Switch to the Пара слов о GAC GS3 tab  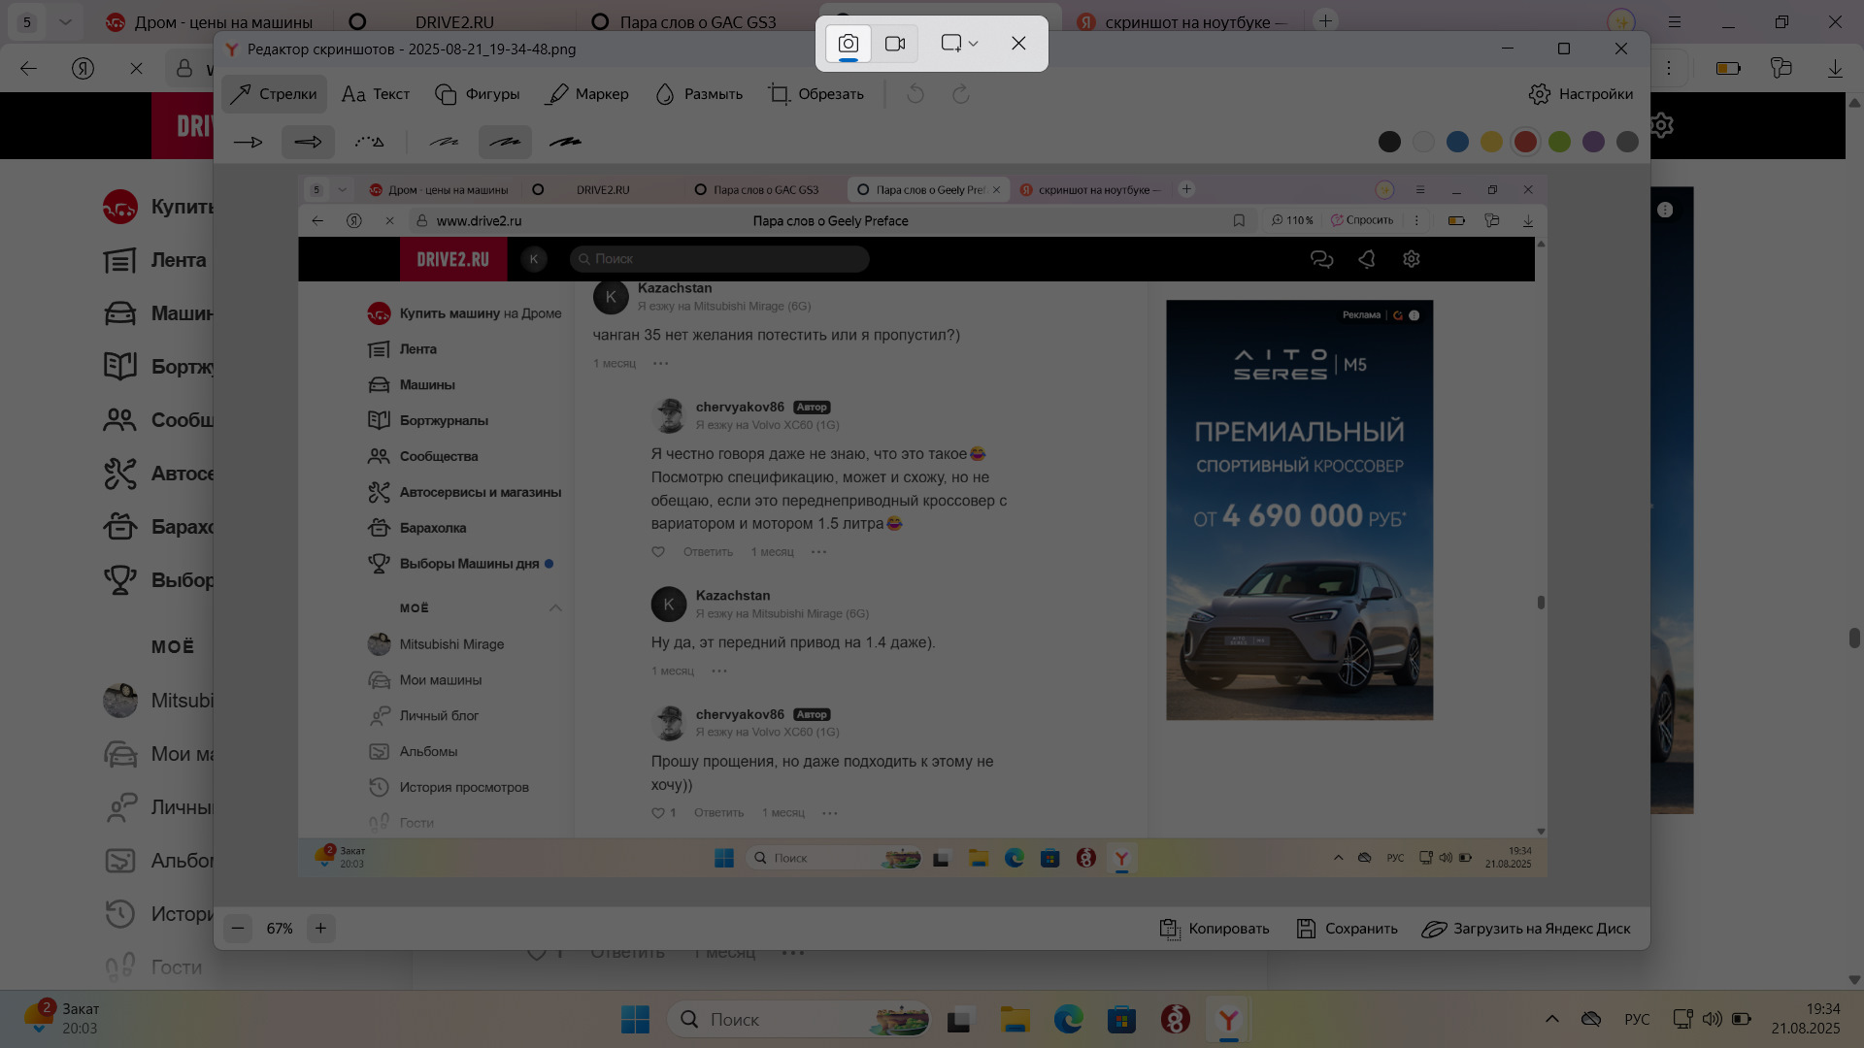tap(697, 21)
